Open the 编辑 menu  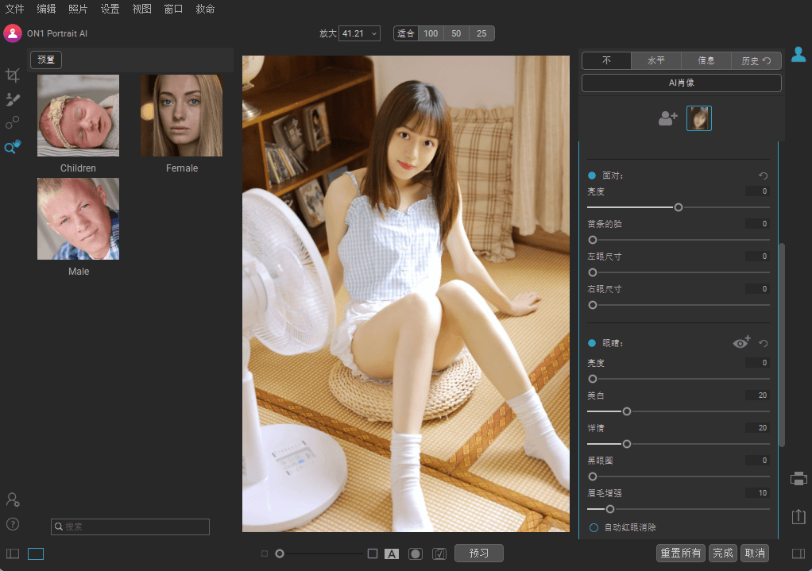(x=47, y=9)
